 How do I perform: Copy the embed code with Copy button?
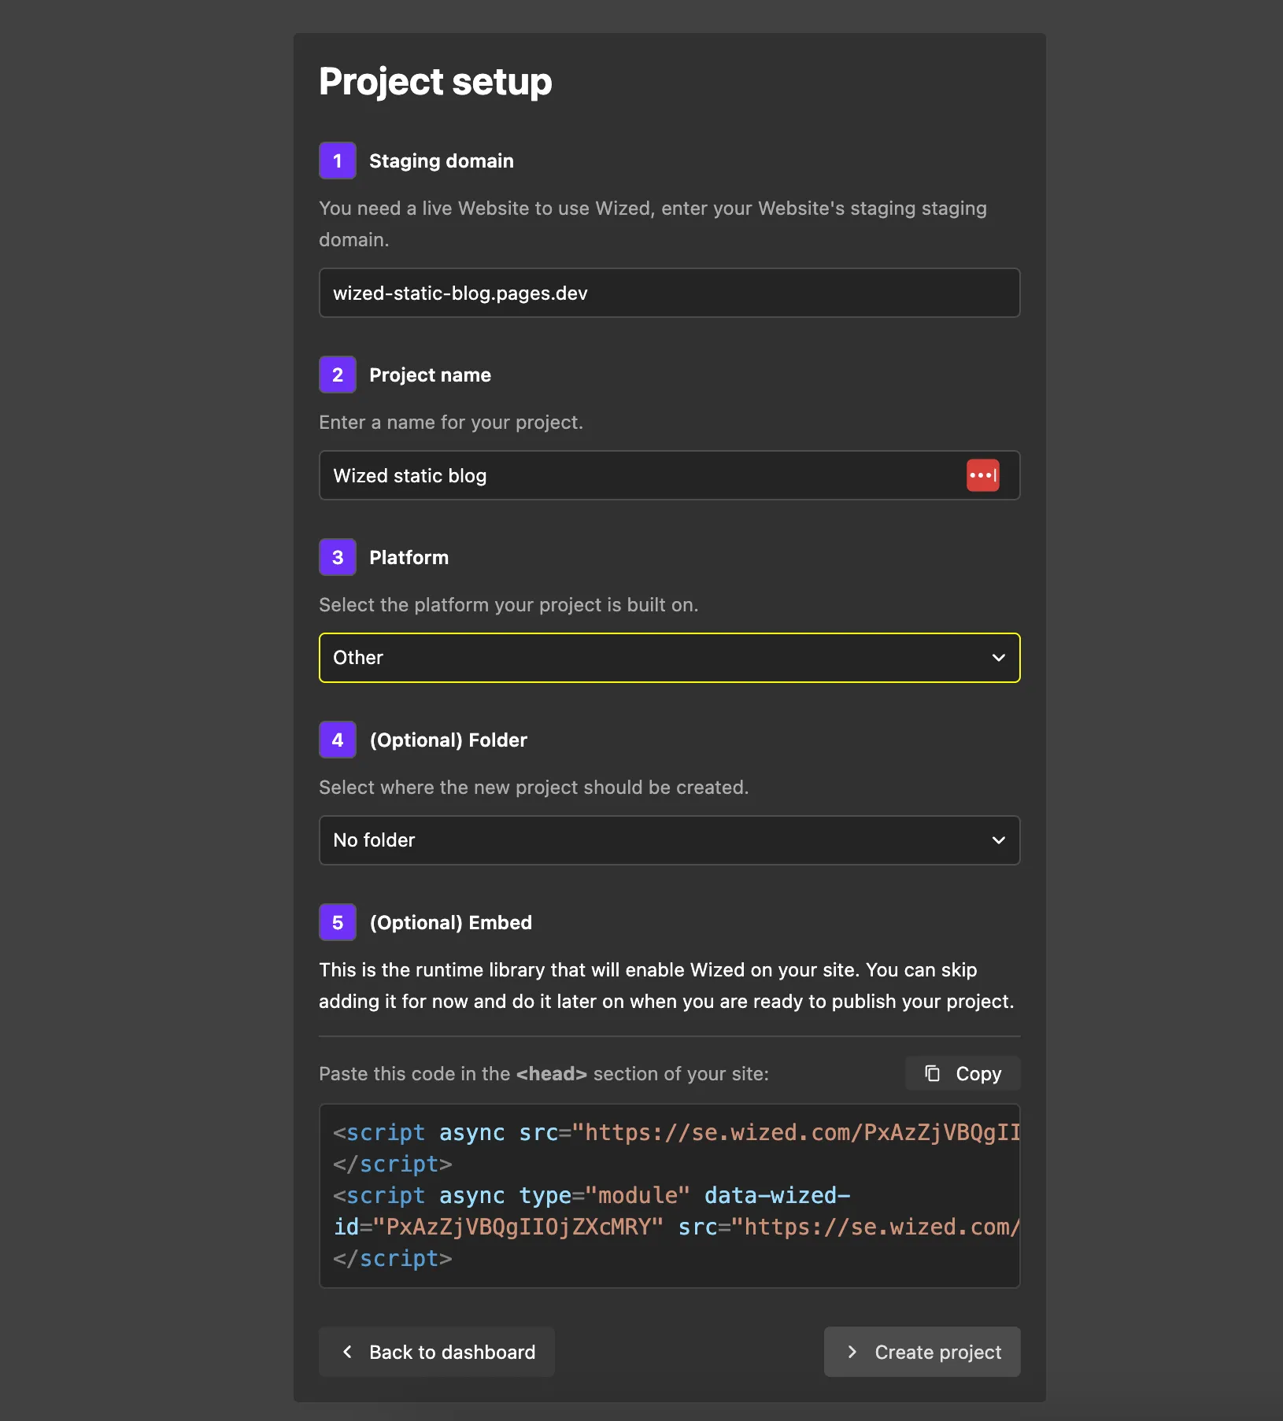point(963,1073)
